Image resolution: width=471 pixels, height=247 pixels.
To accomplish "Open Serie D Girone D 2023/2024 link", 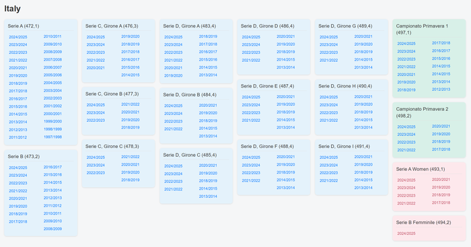I will [x=251, y=44].
